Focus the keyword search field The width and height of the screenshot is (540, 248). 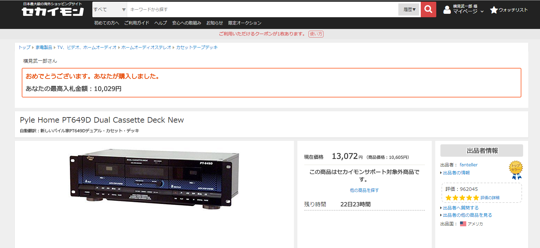click(263, 9)
